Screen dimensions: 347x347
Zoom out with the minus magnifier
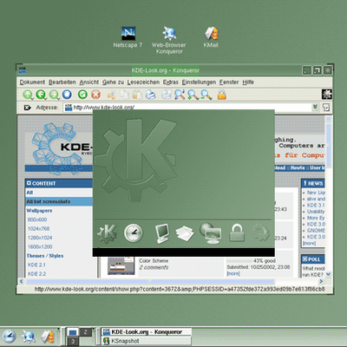[206, 95]
